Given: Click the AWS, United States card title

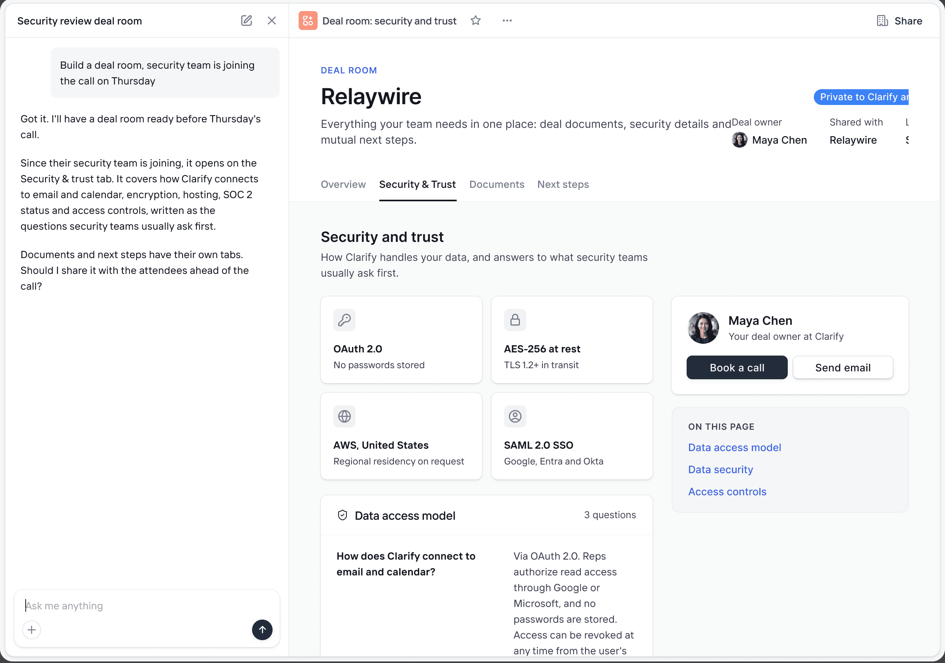Looking at the screenshot, I should click(x=381, y=445).
